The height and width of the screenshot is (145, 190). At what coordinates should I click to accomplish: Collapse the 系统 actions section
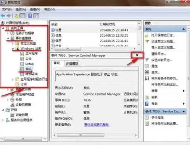click(x=184, y=29)
